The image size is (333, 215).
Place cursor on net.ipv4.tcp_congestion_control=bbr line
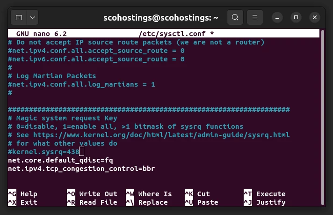pos(81,169)
